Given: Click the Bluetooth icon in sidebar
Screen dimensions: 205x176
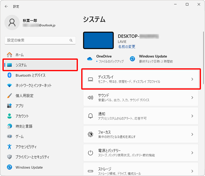Looking at the screenshot, I should (x=9, y=75).
